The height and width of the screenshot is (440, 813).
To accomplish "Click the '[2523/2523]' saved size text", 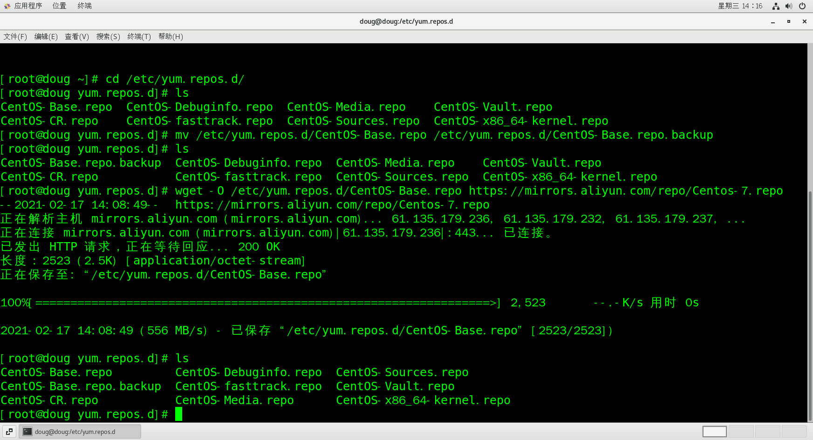I will point(568,331).
